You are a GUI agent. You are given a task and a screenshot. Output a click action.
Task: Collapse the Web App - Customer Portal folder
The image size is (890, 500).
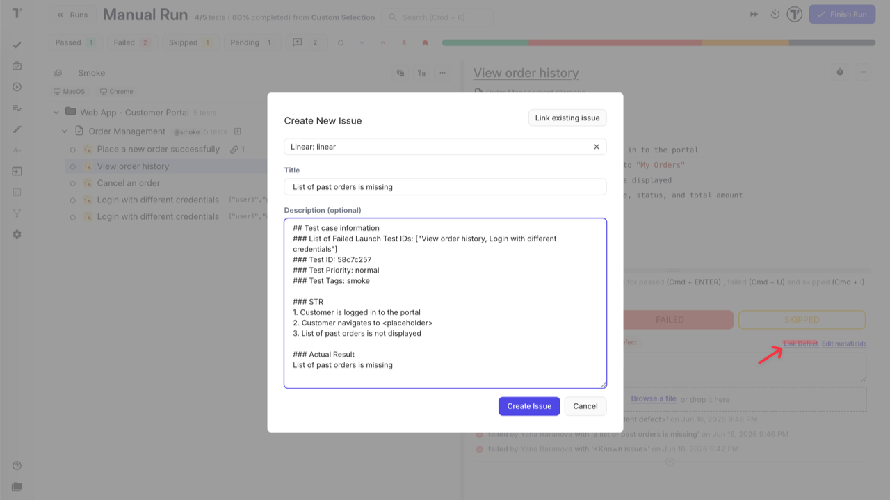(x=56, y=112)
